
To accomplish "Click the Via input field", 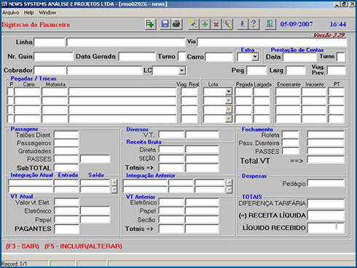I will pyautogui.click(x=272, y=42).
